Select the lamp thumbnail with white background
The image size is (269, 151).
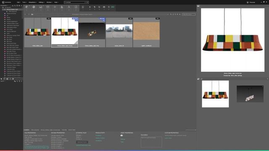65,32
